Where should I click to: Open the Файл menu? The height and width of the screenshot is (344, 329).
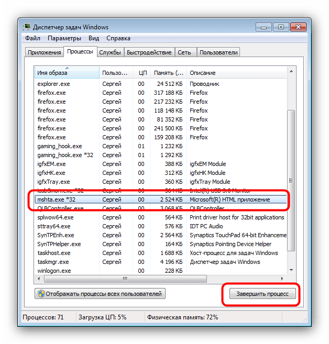32,38
